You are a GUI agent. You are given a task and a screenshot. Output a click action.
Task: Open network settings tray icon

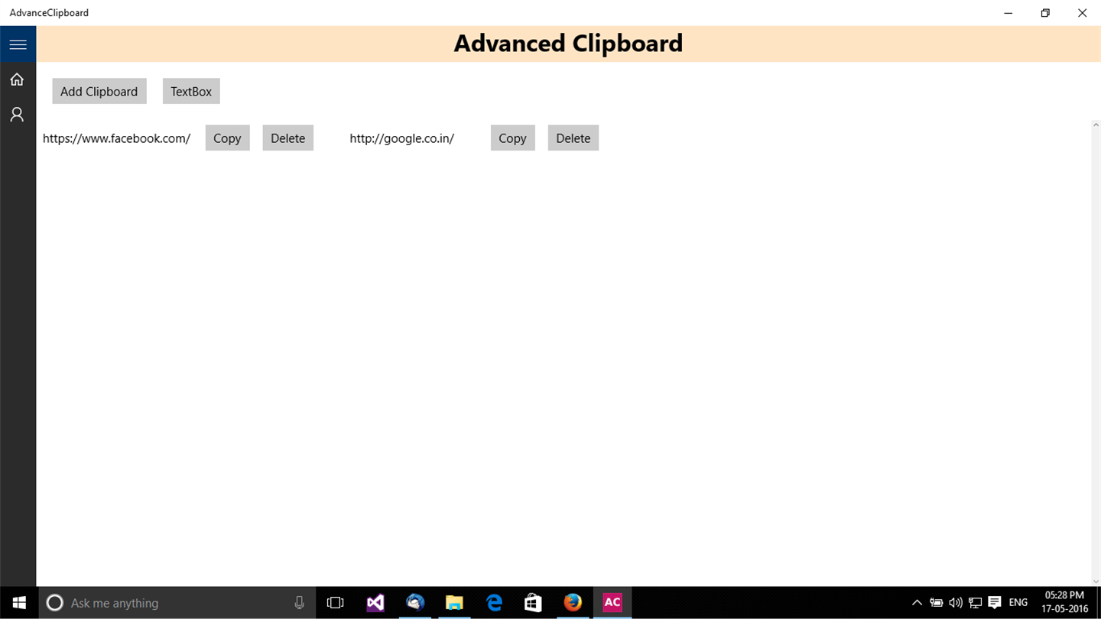975,603
